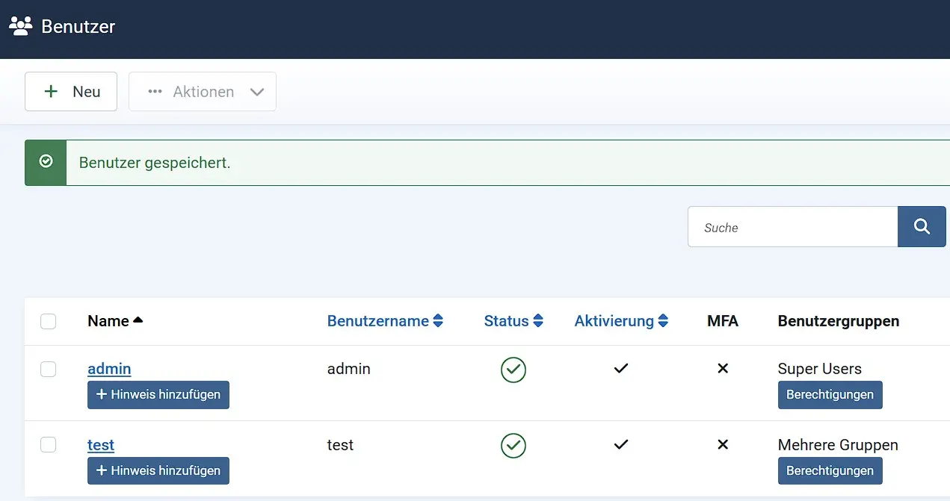Click the plus icon on the Neu button
This screenshot has height=501, width=950.
tap(50, 91)
